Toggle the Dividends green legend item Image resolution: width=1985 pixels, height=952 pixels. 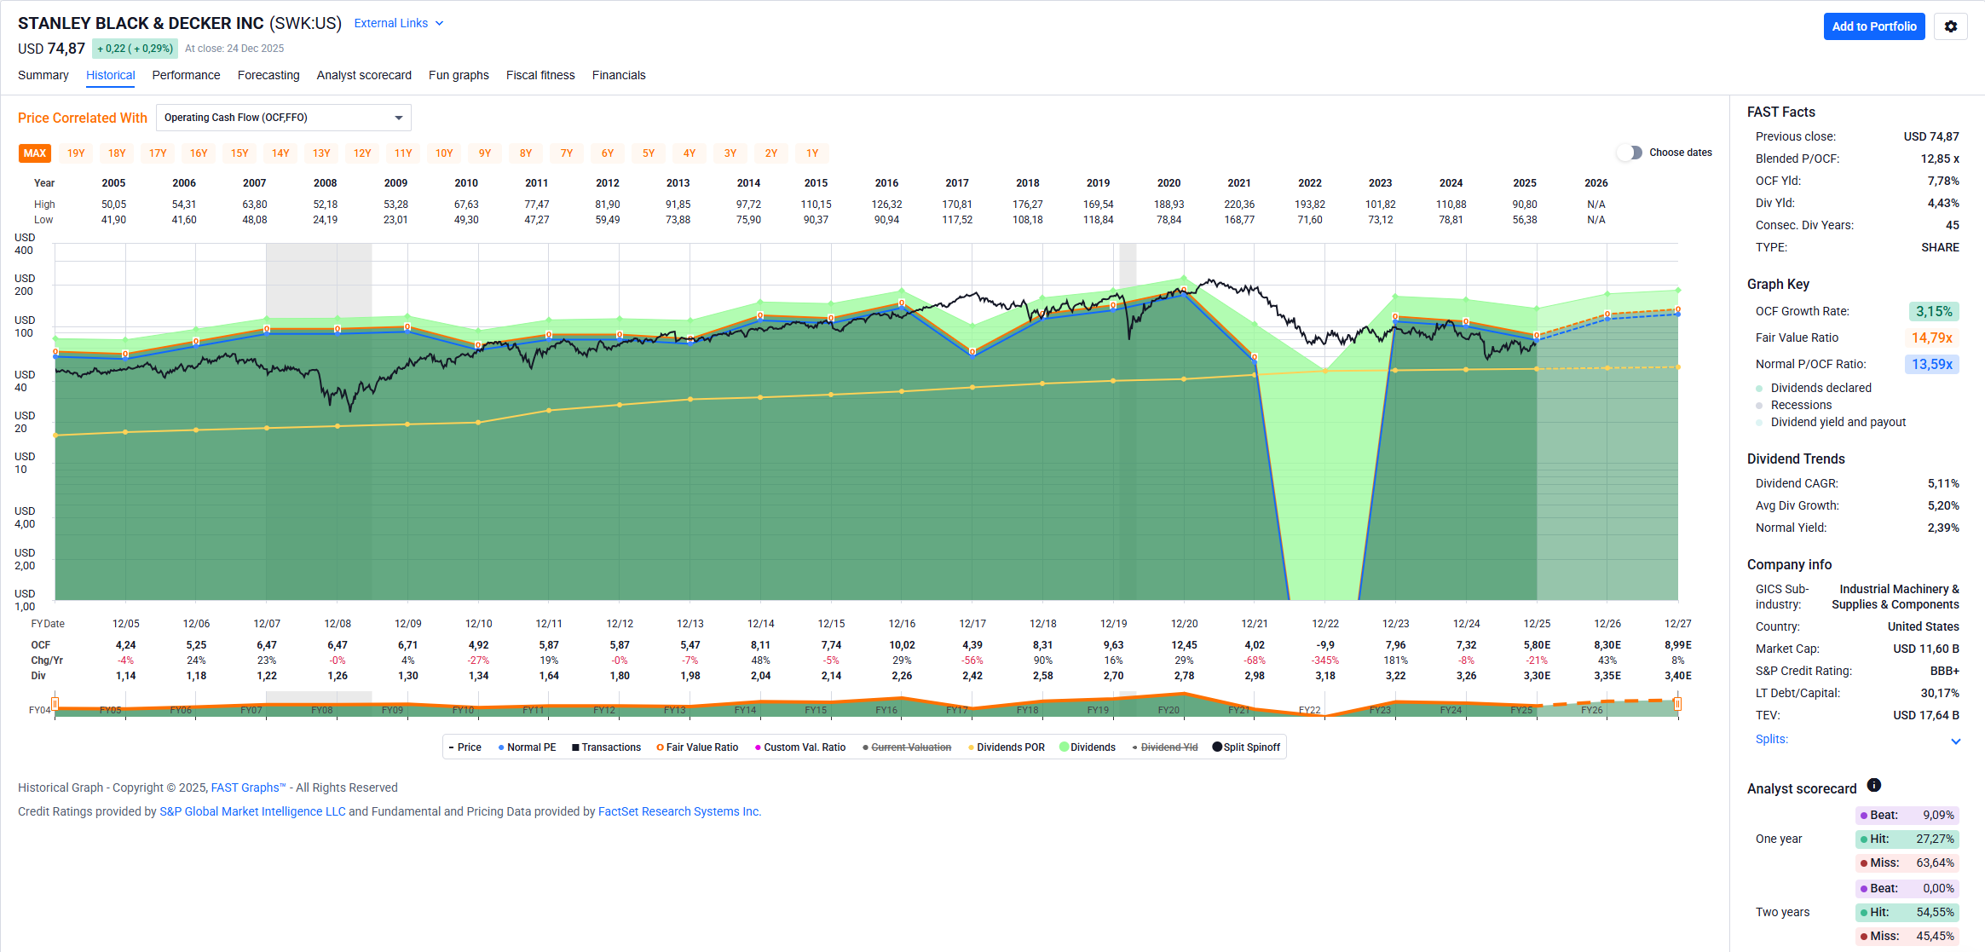coord(1087,747)
